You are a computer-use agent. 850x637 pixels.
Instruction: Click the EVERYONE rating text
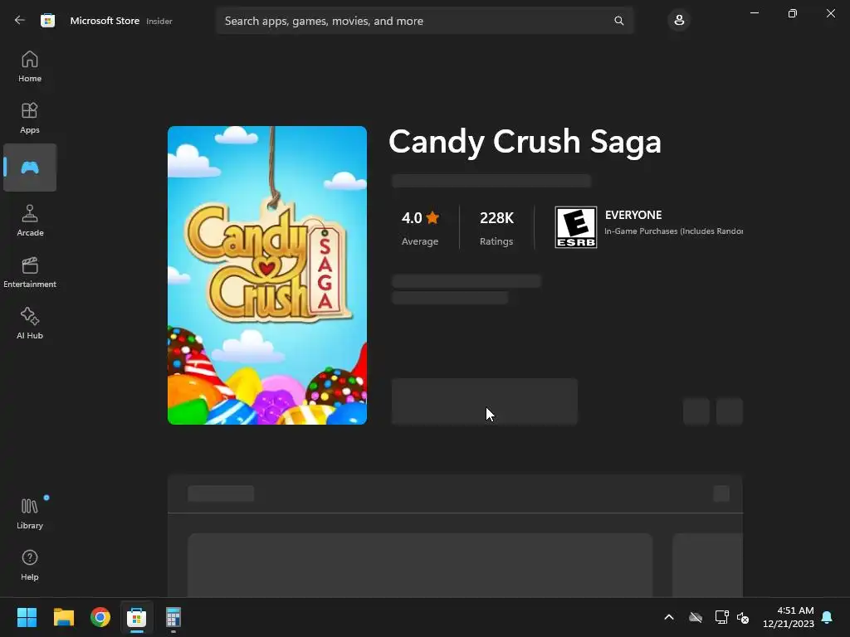(x=633, y=215)
